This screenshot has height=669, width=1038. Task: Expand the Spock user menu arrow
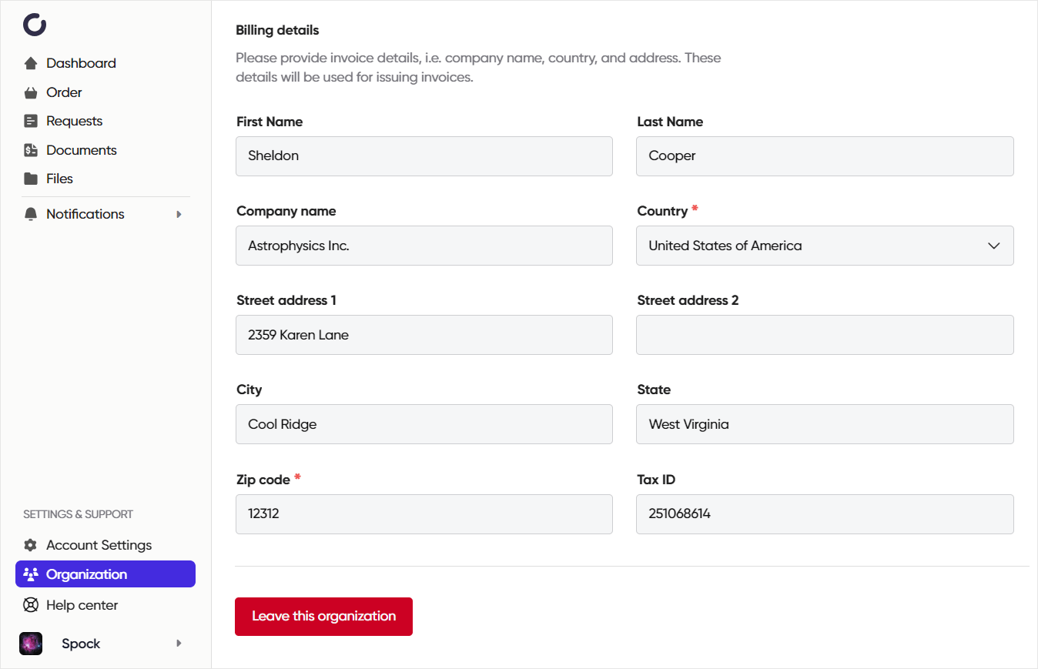pos(179,644)
